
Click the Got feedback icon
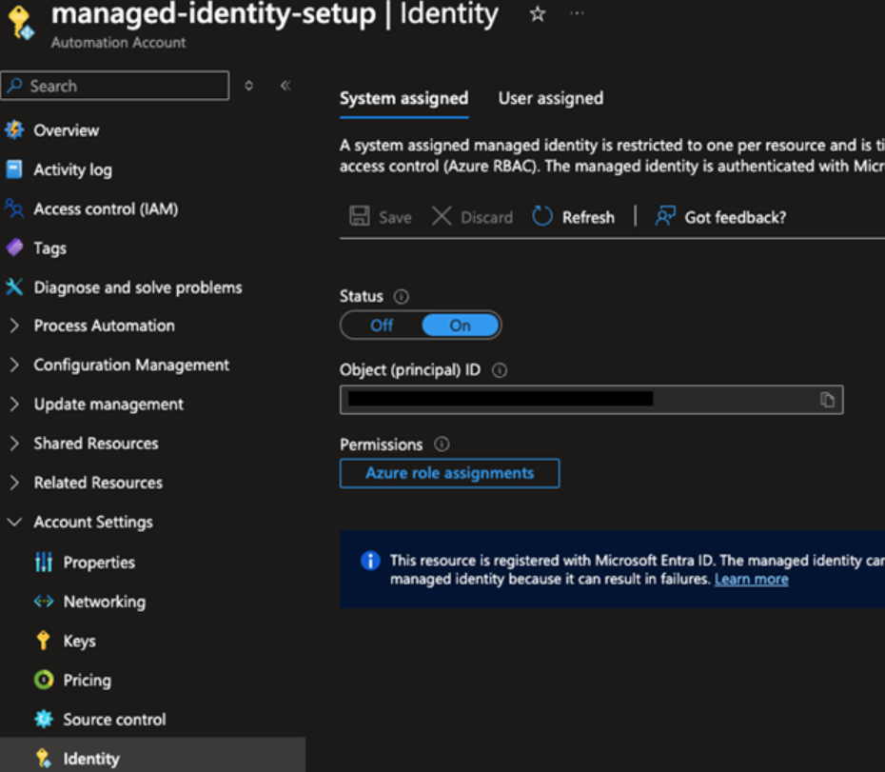point(664,216)
